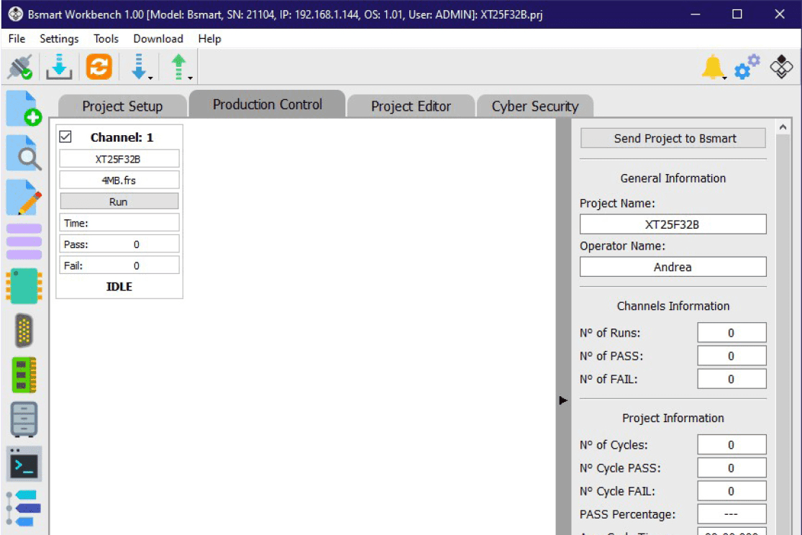This screenshot has height=535, width=802.
Task: Click the Operator Name field
Action: [x=673, y=267]
